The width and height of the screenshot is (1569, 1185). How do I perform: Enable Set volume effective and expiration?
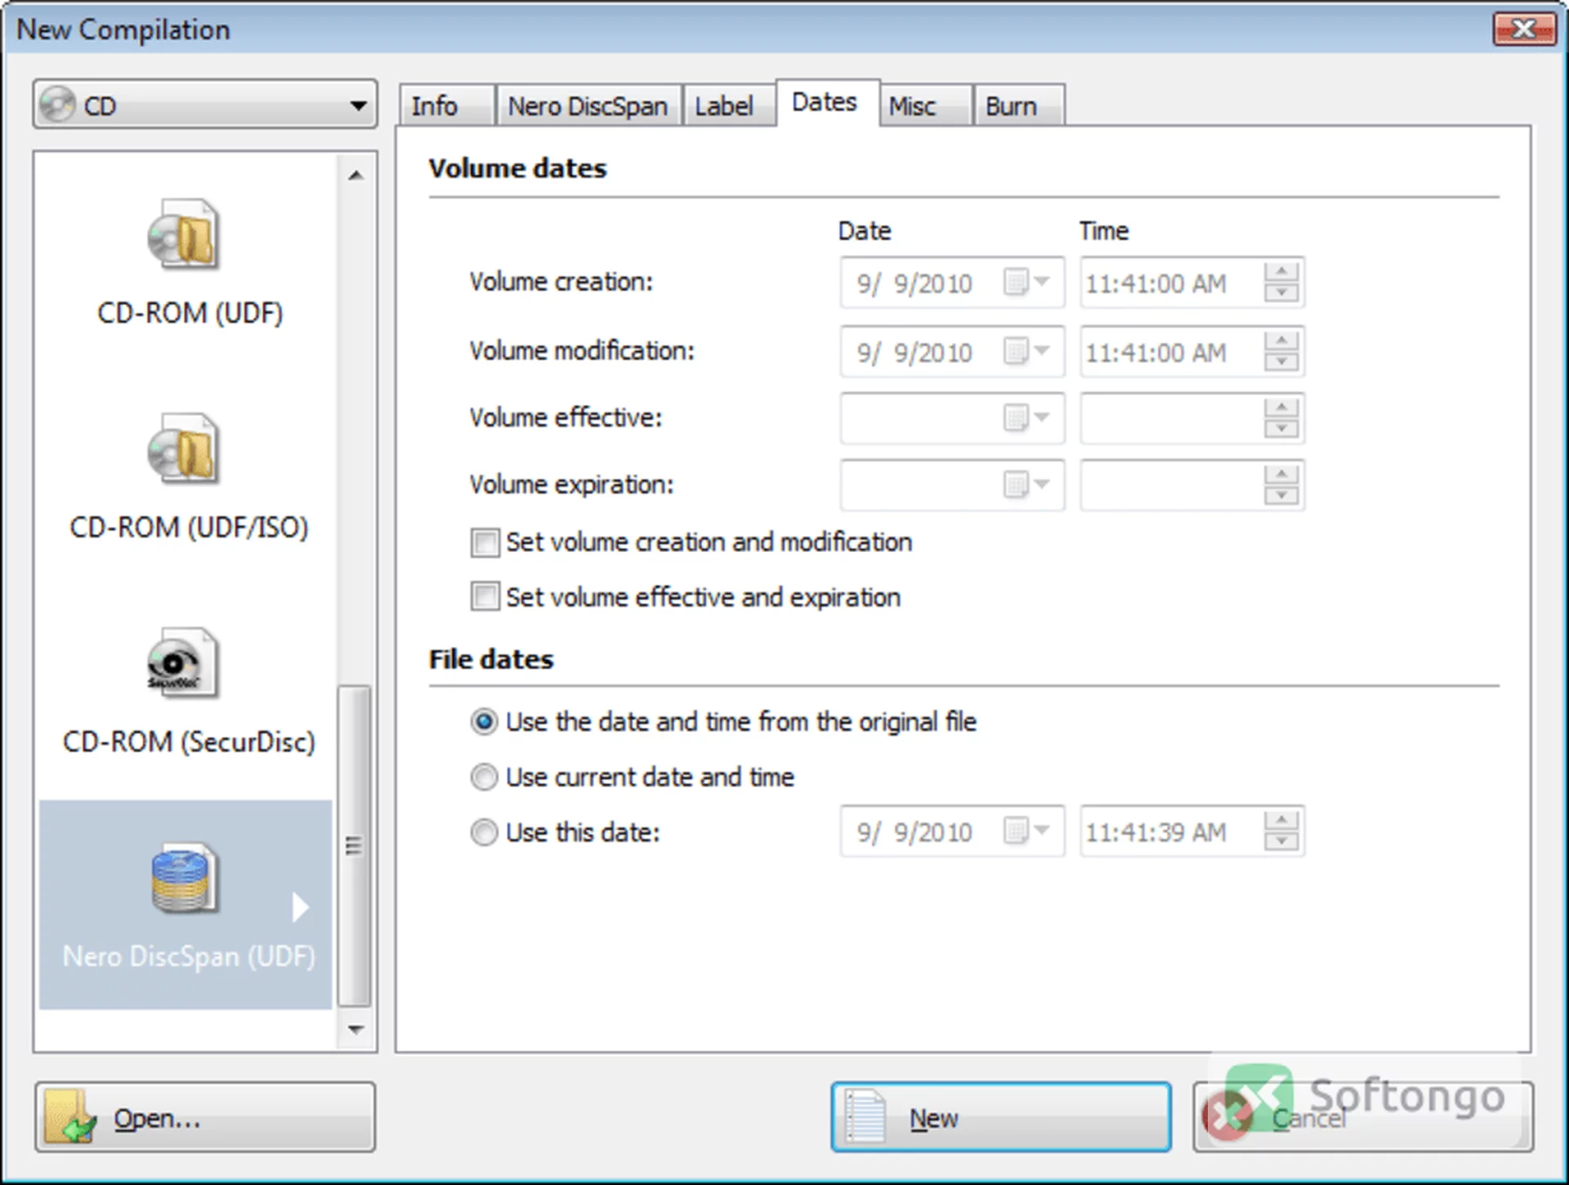[485, 597]
